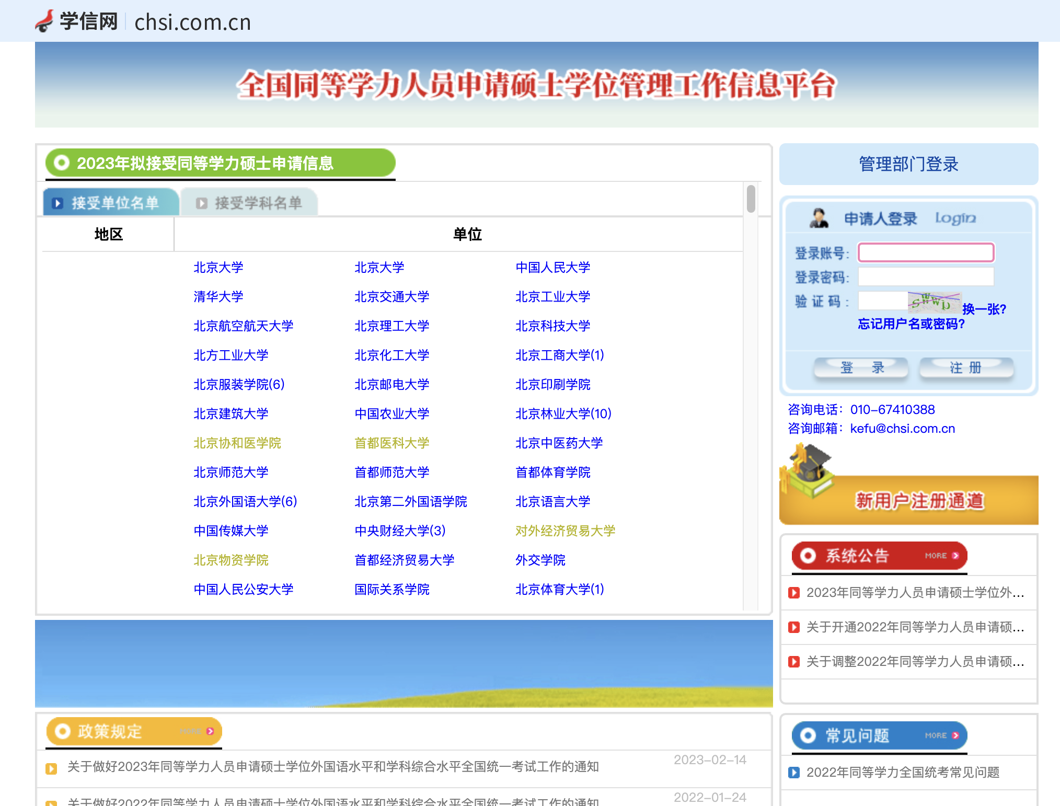Open 首都医科大学 link
This screenshot has height=806, width=1060.
tap(392, 443)
